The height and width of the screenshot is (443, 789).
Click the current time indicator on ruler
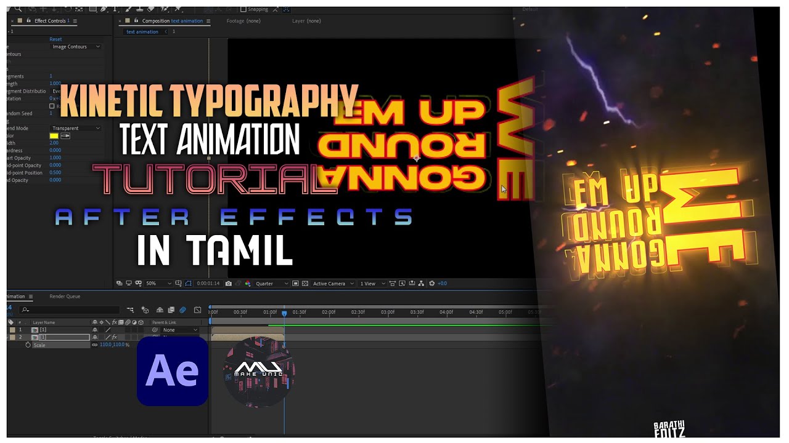click(284, 313)
